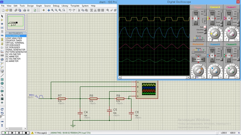The width and height of the screenshot is (241, 135).
Task: Open the Library menu
Action: click(x=65, y=6)
